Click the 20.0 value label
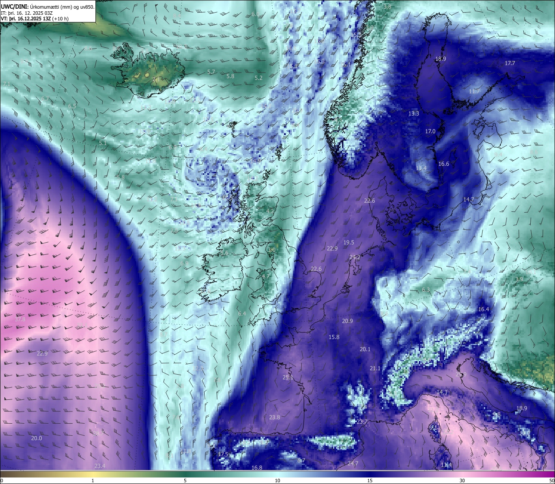This screenshot has width=555, height=484. pos(36,438)
